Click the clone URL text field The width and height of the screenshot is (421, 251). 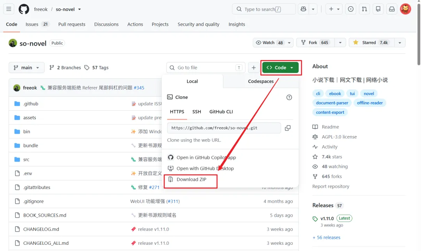(224, 128)
